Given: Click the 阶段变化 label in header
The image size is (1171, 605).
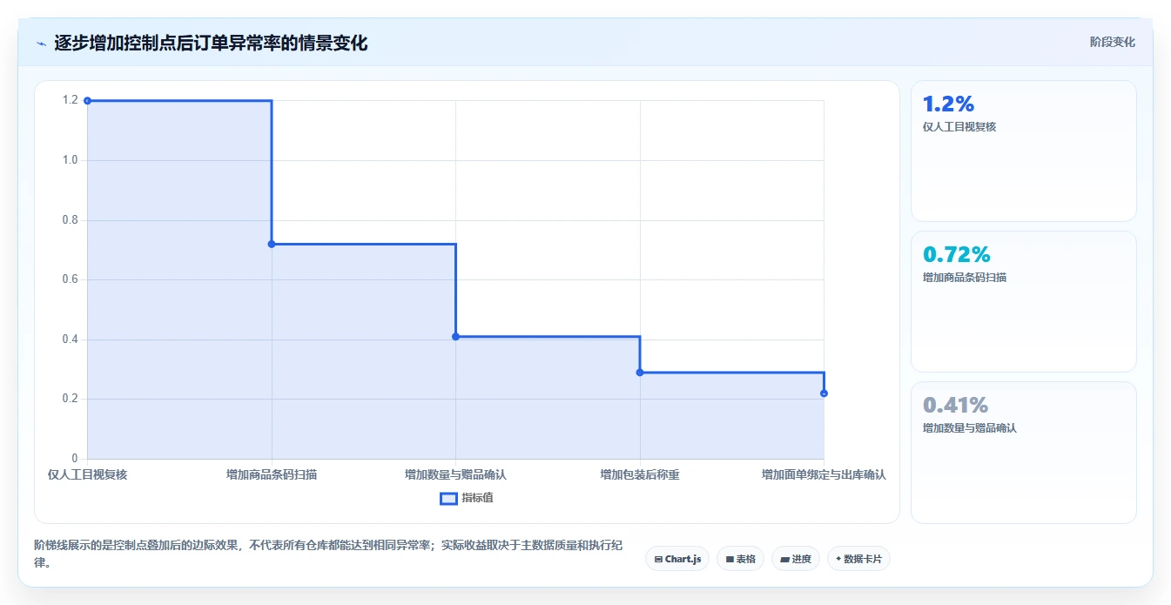Looking at the screenshot, I should click(x=1112, y=42).
